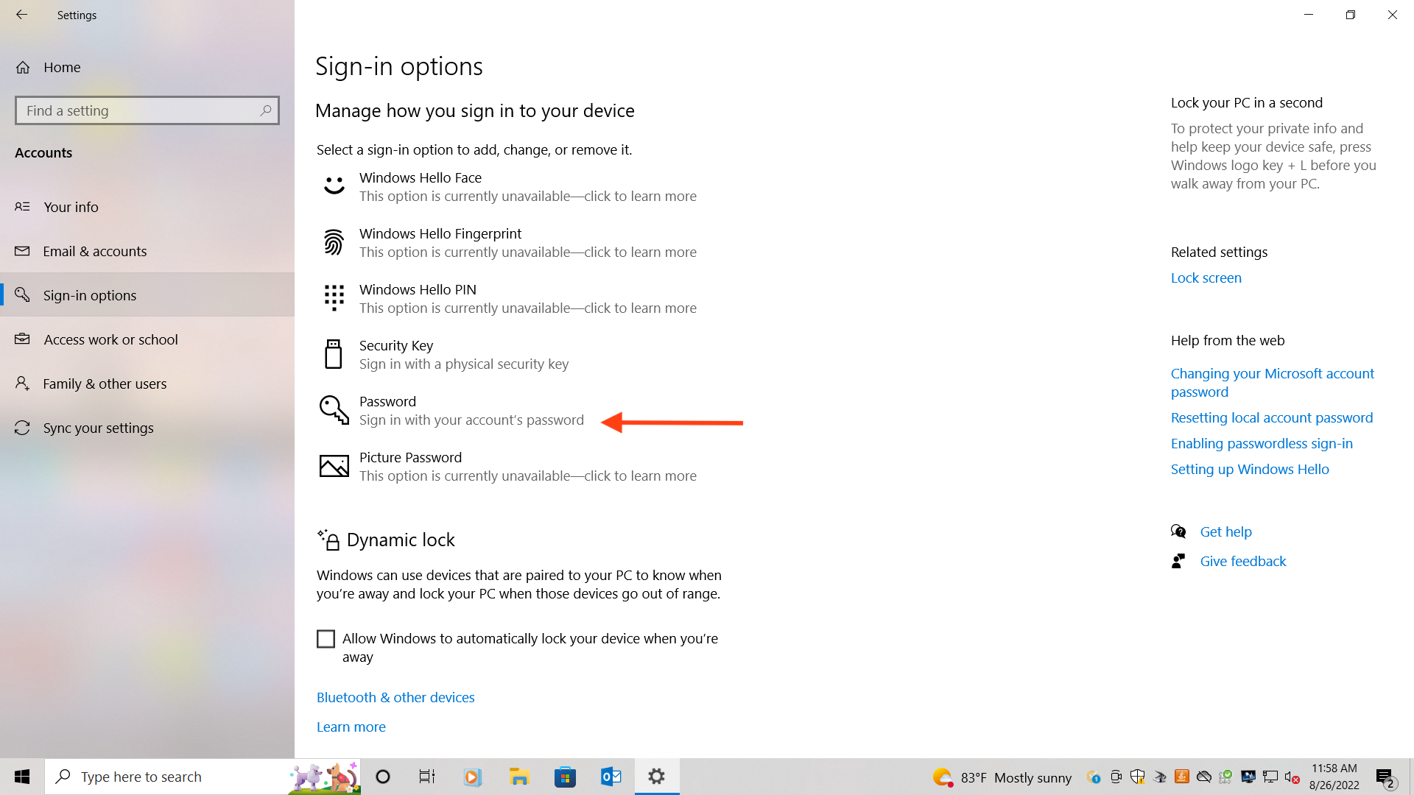This screenshot has height=795, width=1414.
Task: Click the Find a setting search box
Action: pyautogui.click(x=147, y=110)
